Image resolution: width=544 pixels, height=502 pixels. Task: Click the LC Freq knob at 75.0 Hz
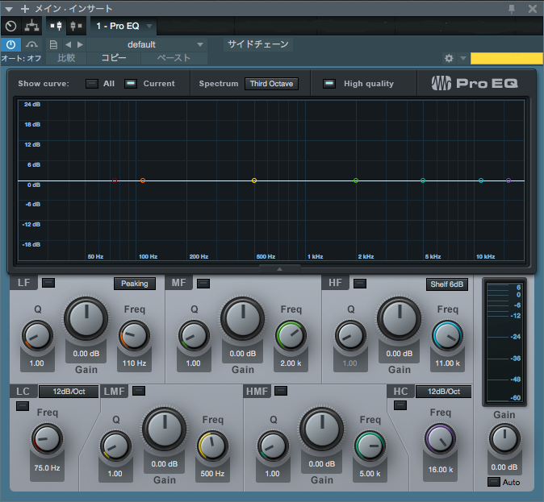47,438
